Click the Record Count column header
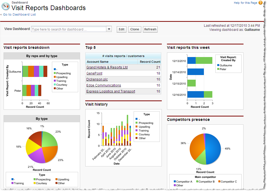 pos(150,62)
